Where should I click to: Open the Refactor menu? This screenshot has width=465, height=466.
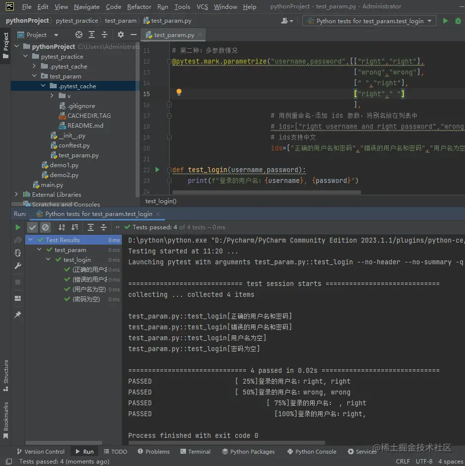[x=139, y=6]
